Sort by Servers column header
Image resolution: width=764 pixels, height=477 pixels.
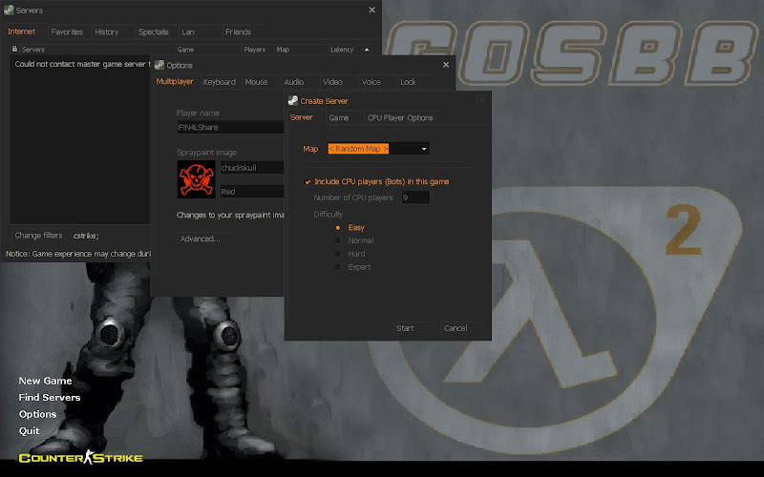pos(33,50)
